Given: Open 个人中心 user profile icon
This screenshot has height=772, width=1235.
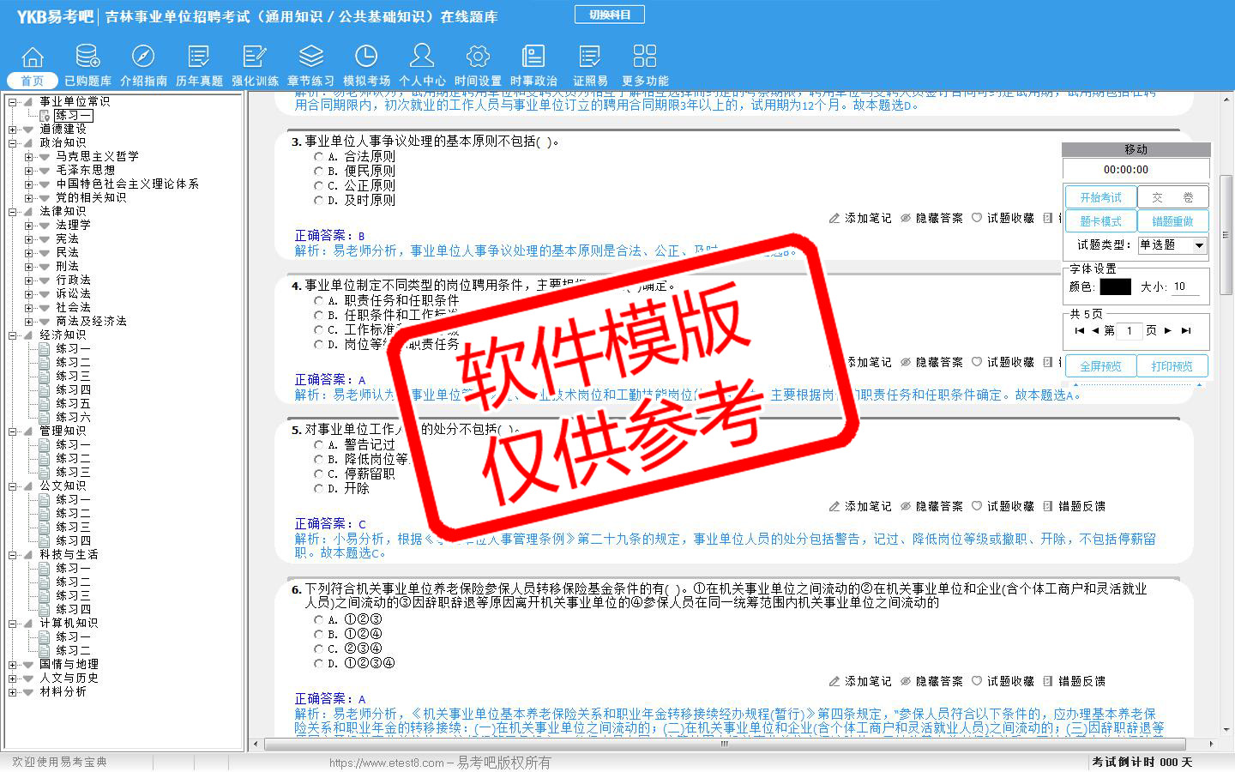Looking at the screenshot, I should coord(422,57).
